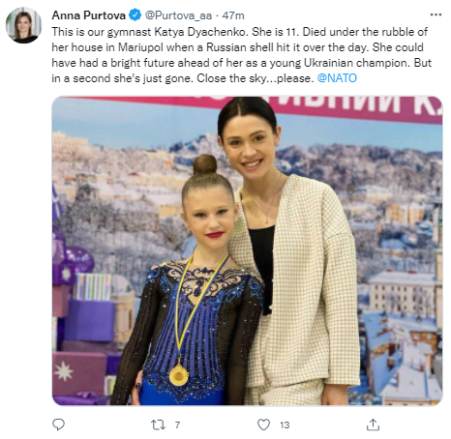Image resolution: width=451 pixels, height=439 pixels.
Task: Click the gold medal in the photo
Action: [x=179, y=375]
